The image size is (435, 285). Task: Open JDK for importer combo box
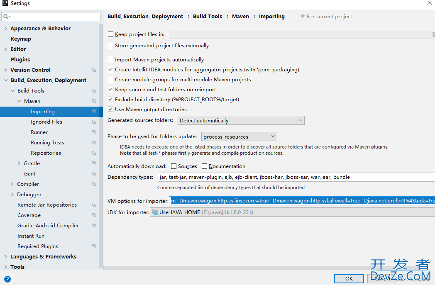pos(292,212)
